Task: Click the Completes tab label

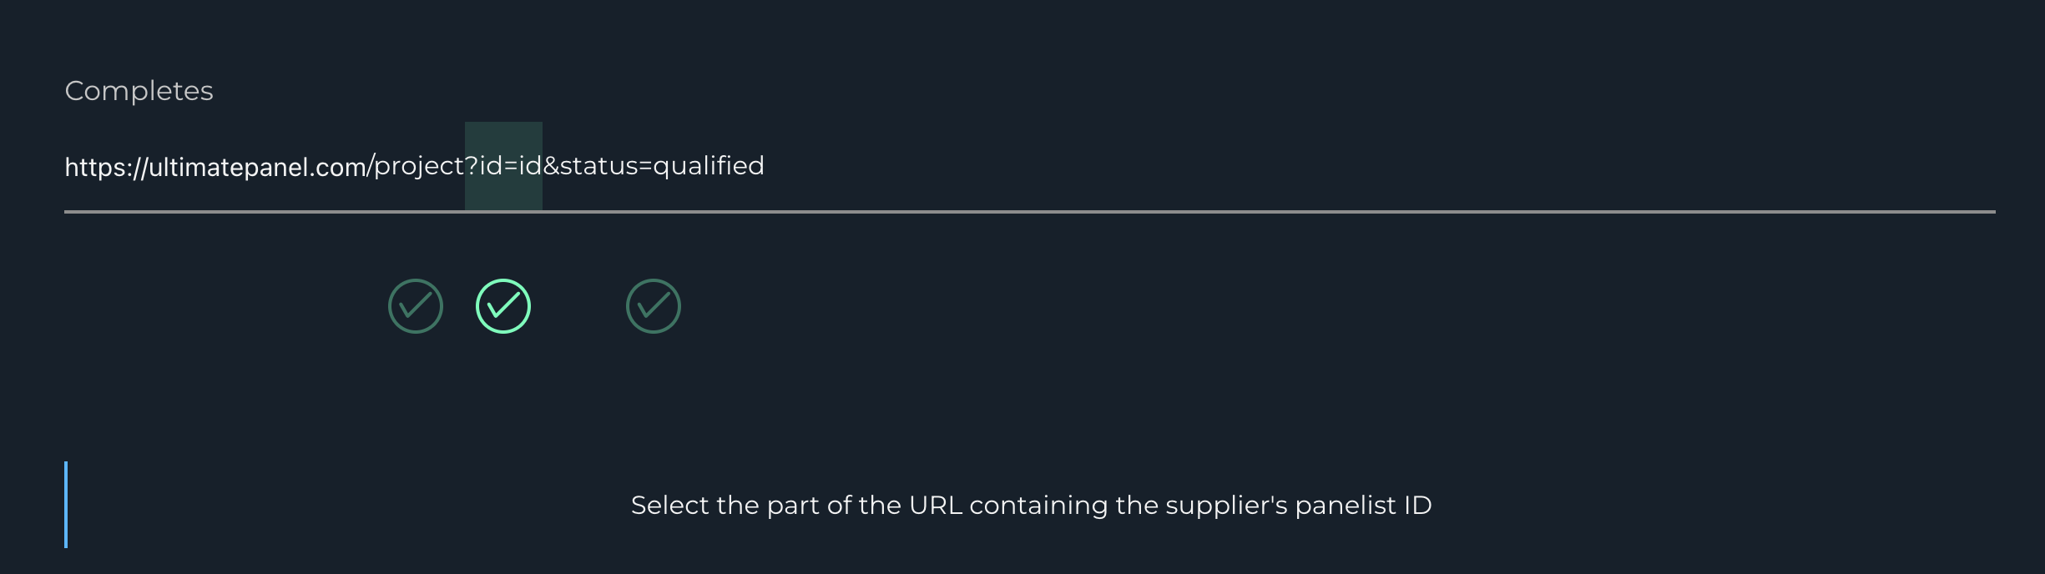Action: (x=139, y=91)
